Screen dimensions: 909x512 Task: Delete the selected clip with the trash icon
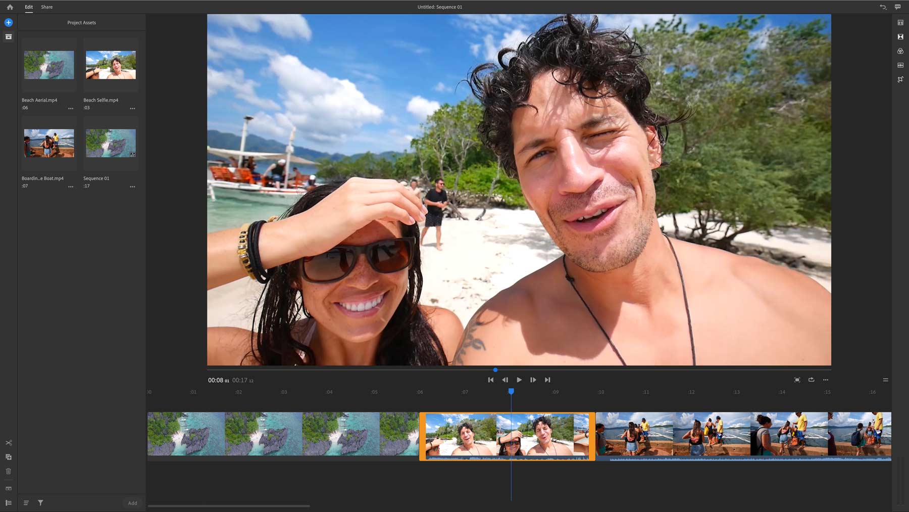tap(9, 471)
